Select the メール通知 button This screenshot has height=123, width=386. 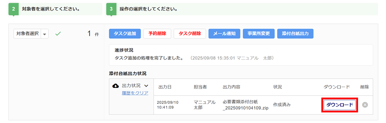point(224,34)
